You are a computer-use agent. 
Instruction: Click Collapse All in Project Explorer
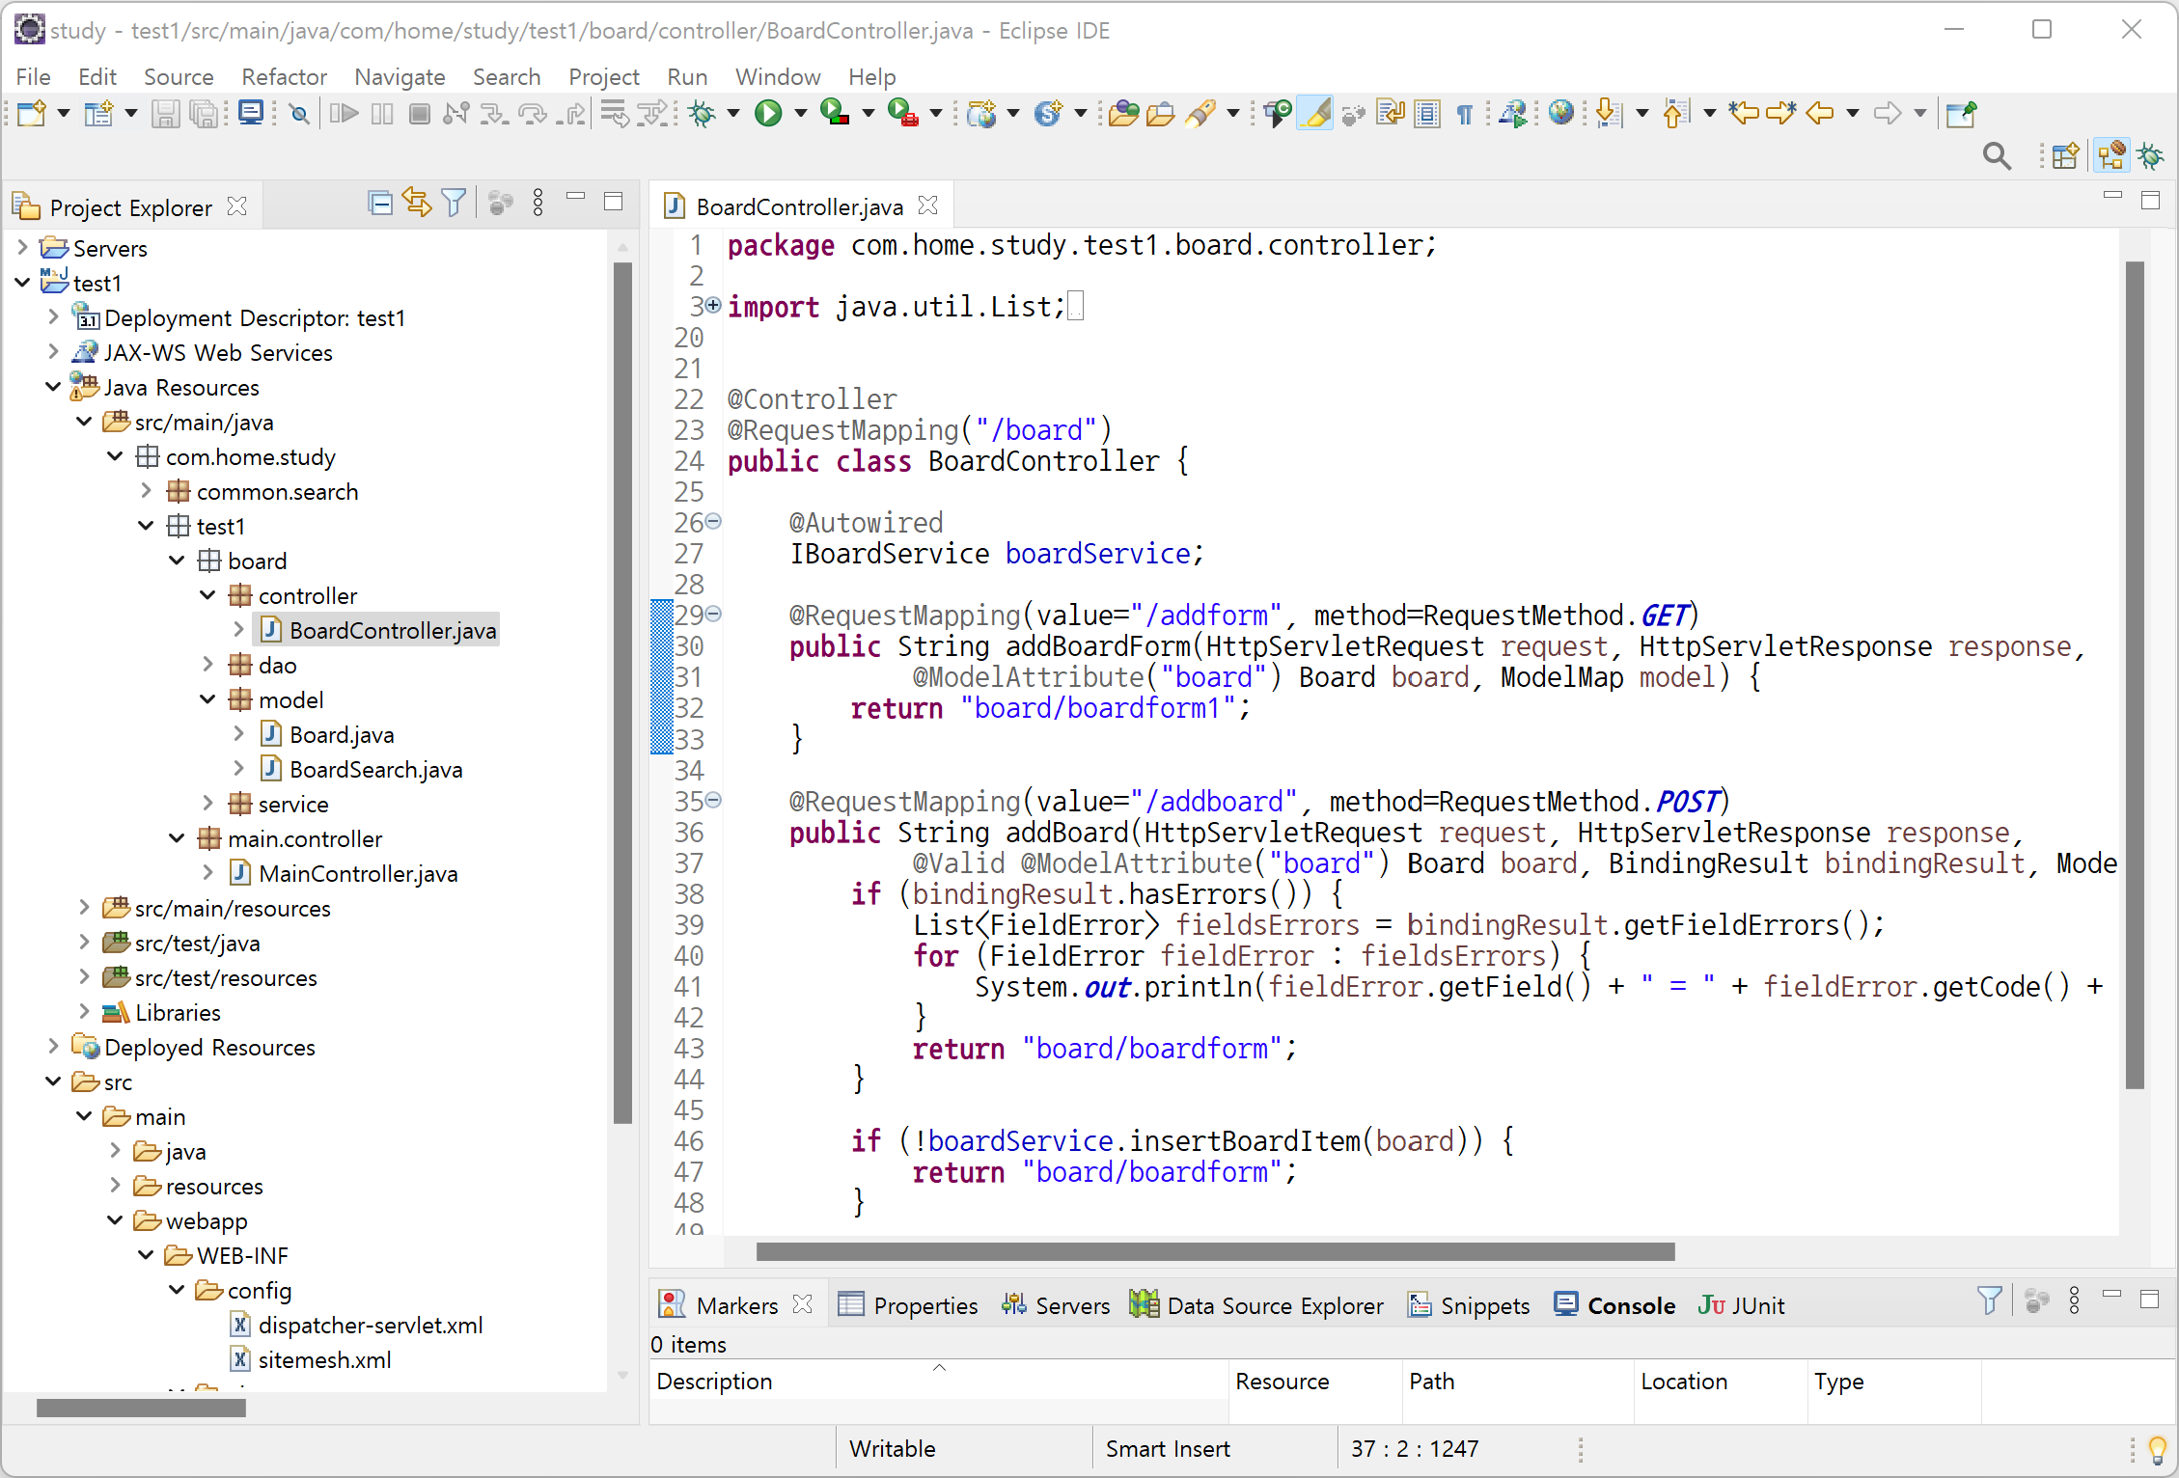pos(380,203)
